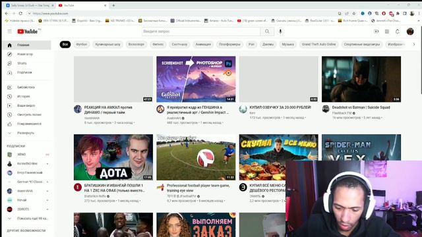Select the Кулинарные шоу chip
422x237 pixels.
[x=107, y=44]
